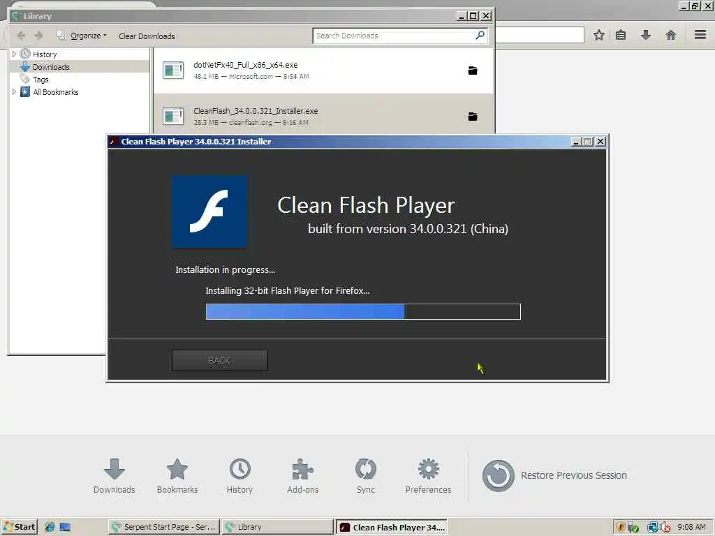
Task: Click the security shield tray icon
Action: pos(620,528)
